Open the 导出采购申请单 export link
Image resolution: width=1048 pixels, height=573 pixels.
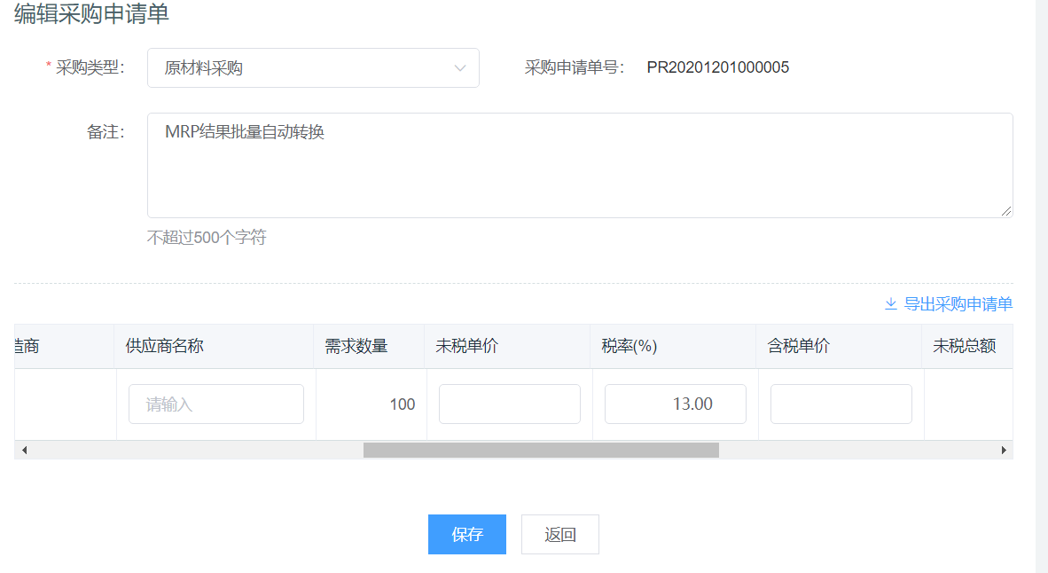958,304
